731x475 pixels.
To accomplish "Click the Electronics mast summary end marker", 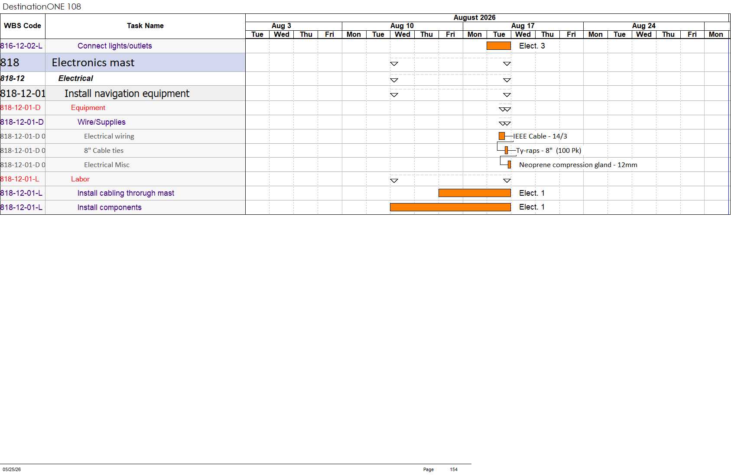I will pyautogui.click(x=507, y=64).
